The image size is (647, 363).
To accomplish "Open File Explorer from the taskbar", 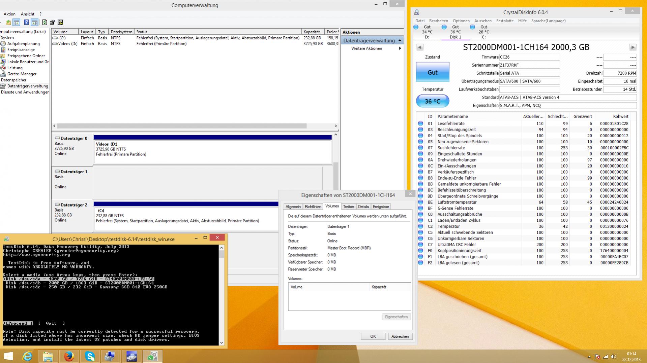I will [x=48, y=356].
